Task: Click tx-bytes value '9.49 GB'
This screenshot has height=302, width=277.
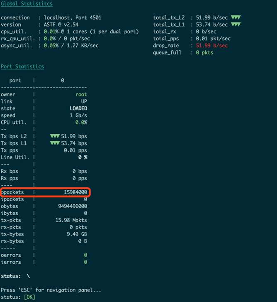Action: point(77,234)
